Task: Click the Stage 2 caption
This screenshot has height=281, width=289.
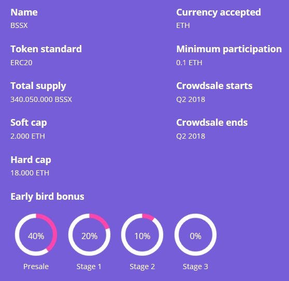Action: pos(142,267)
